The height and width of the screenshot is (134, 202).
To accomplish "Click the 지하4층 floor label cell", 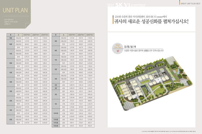I will pos(56,126).
